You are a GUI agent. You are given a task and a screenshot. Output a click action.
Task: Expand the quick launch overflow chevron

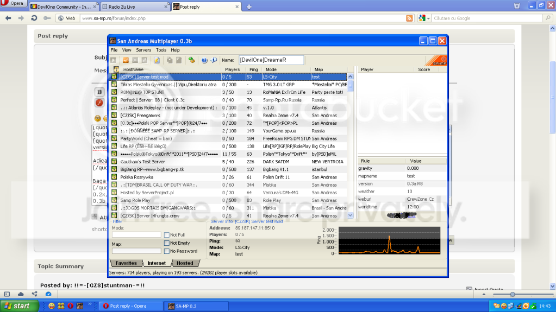[x=90, y=304]
